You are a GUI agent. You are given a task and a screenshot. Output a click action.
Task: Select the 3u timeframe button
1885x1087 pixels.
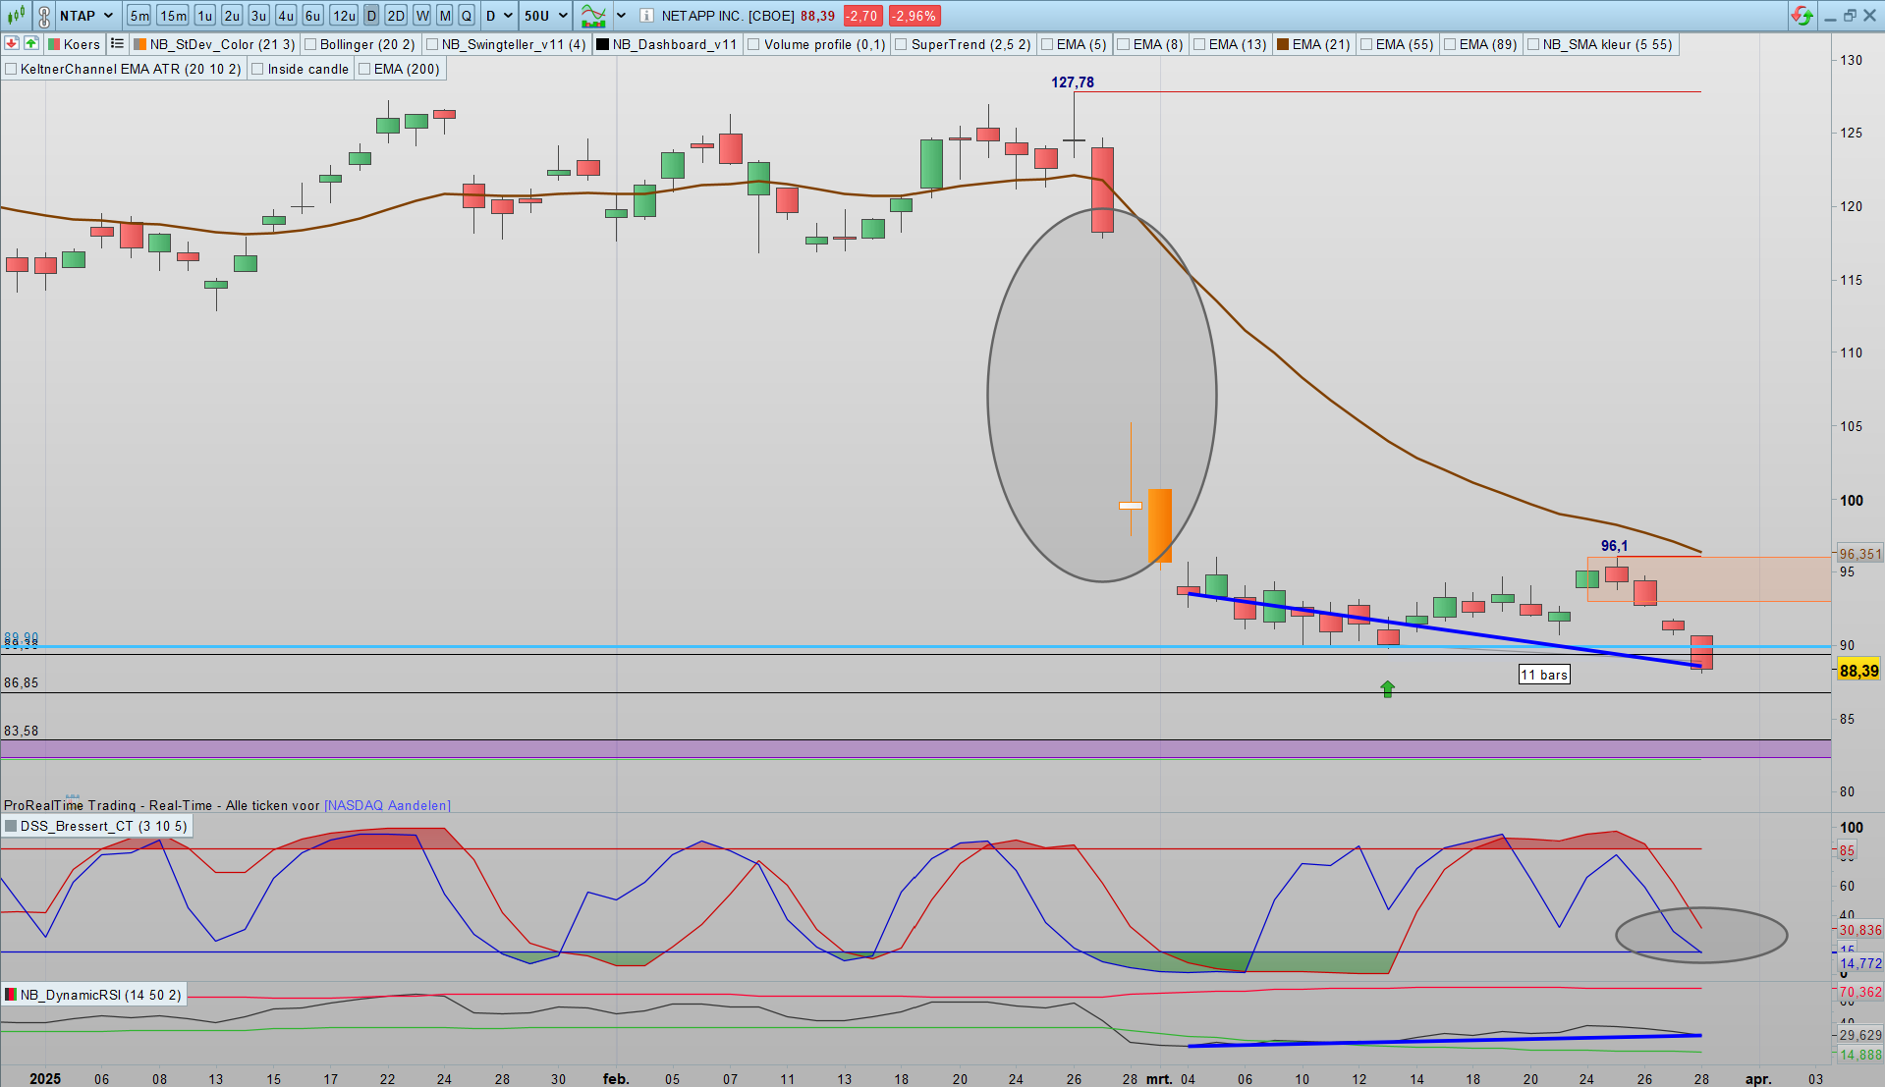pyautogui.click(x=258, y=16)
